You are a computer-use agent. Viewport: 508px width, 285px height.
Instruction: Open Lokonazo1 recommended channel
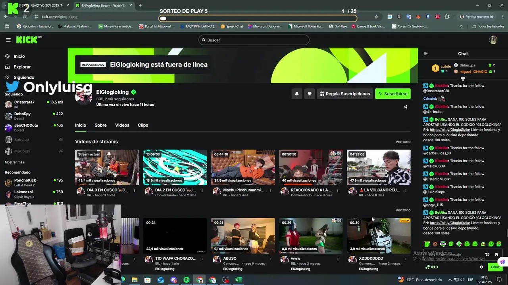[x=34, y=194]
